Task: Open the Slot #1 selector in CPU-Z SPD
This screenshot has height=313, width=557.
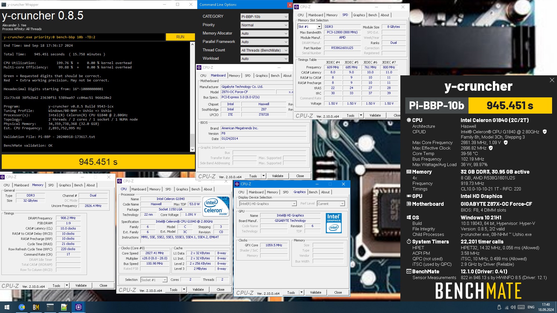Action: pyautogui.click(x=310, y=27)
